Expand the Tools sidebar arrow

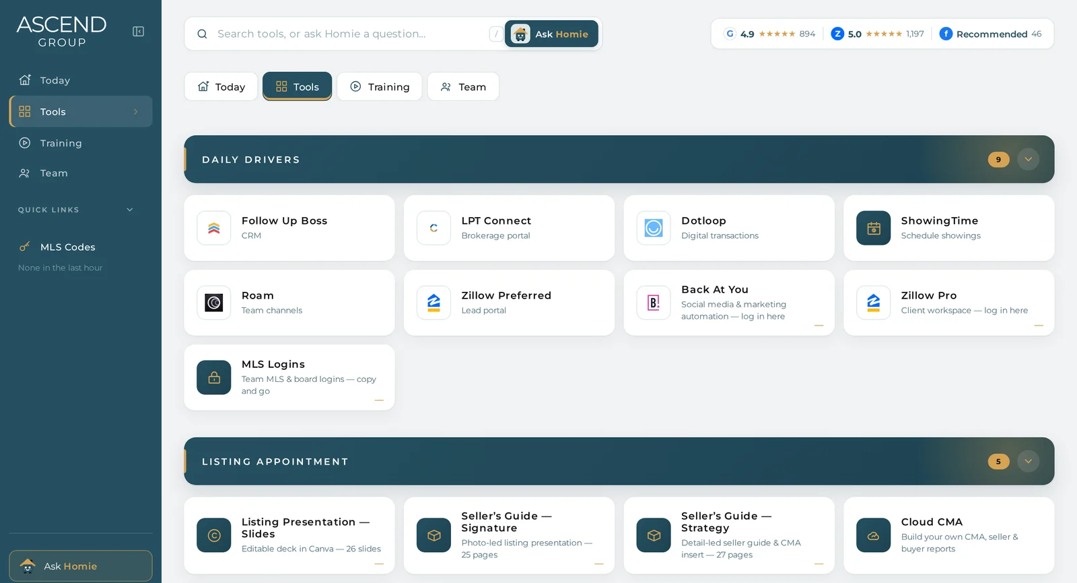tap(135, 112)
